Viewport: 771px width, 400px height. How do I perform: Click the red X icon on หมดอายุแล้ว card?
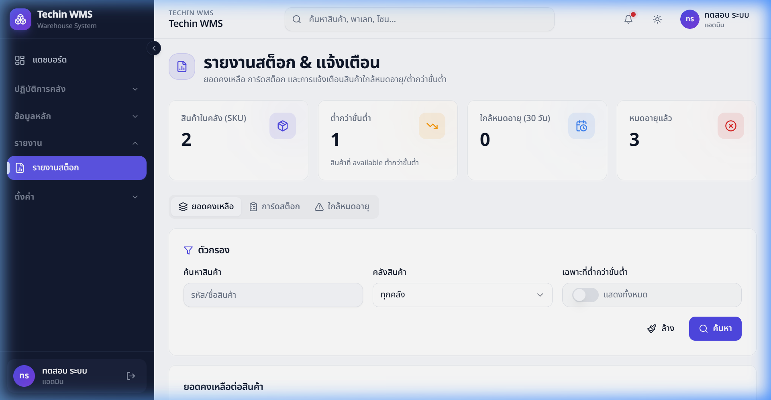click(731, 126)
